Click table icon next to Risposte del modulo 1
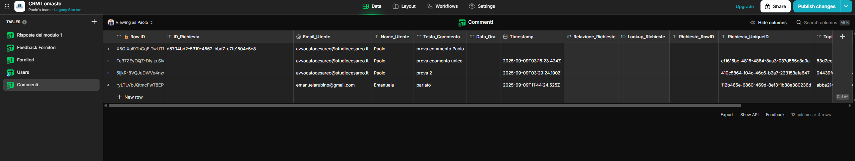Screen dimensions: 855x161 [10, 35]
